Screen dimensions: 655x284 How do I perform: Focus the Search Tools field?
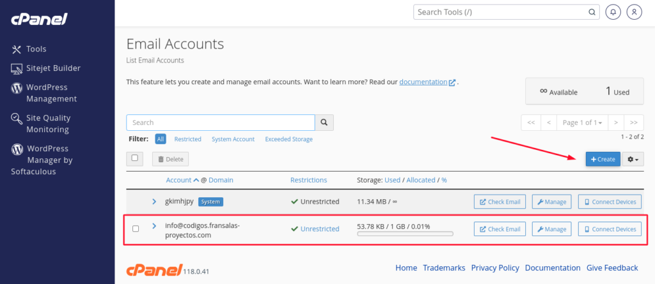click(x=507, y=12)
